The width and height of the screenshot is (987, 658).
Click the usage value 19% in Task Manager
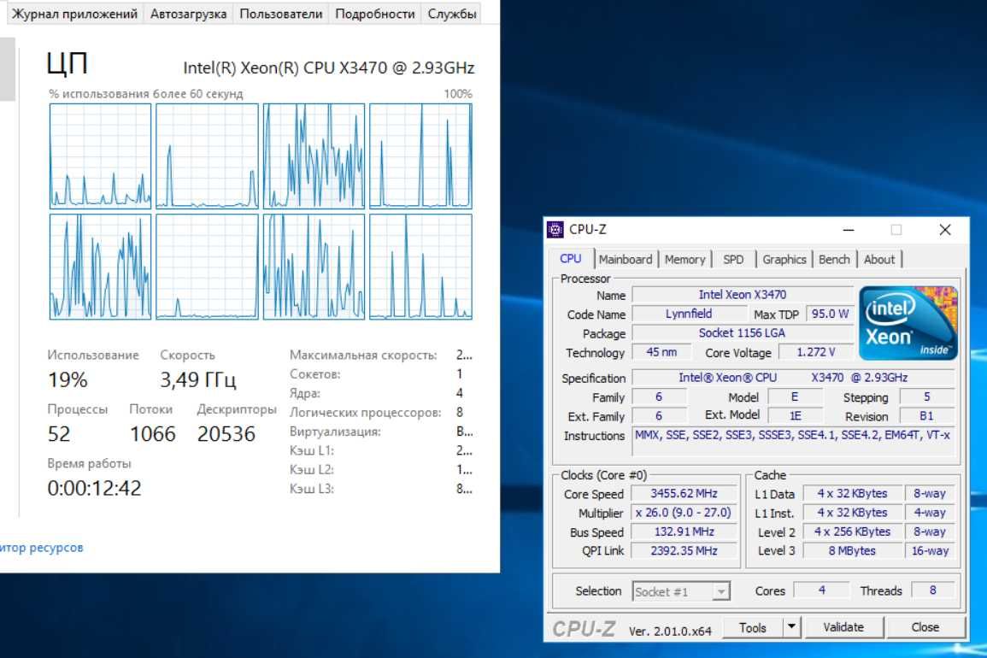68,380
